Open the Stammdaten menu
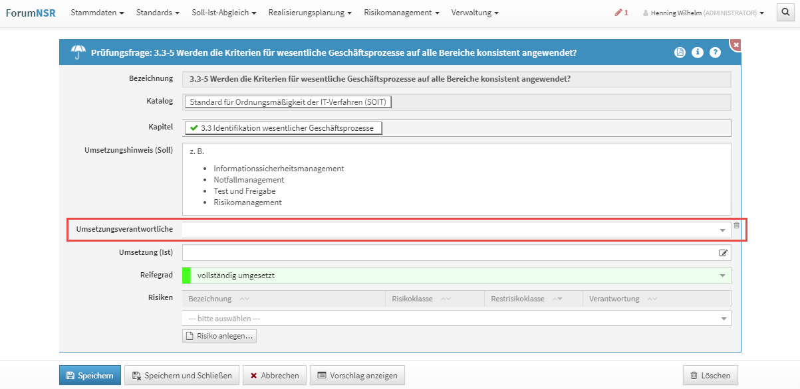Viewport: 800px width, 389px height. [98, 13]
